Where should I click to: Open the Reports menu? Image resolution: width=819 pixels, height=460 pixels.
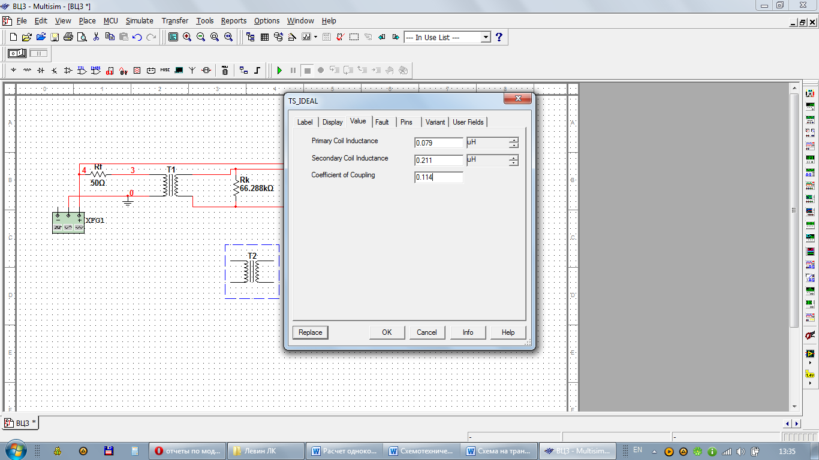(x=234, y=20)
